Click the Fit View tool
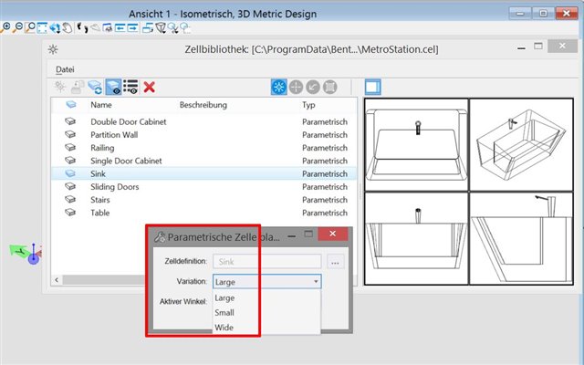Image resolution: width=584 pixels, height=365 pixels. pos(42,28)
